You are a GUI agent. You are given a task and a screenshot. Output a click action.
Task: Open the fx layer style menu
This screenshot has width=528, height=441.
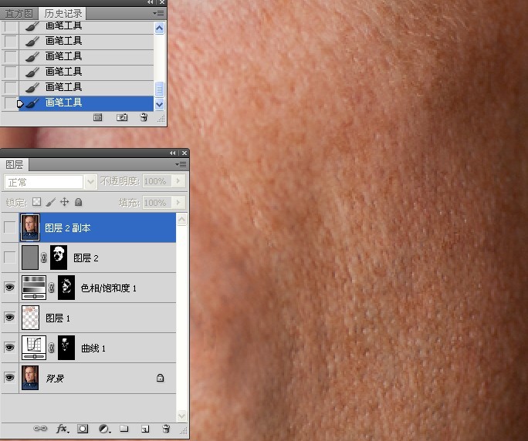click(x=63, y=428)
